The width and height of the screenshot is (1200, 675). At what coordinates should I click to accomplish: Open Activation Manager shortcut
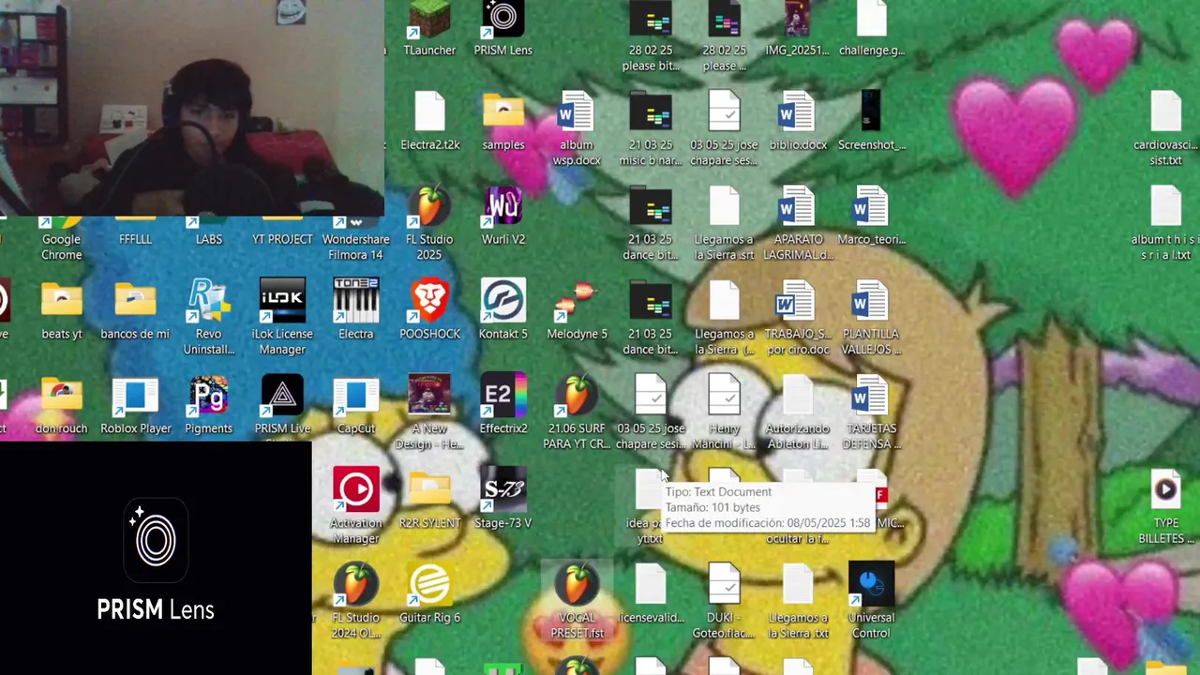(x=356, y=507)
